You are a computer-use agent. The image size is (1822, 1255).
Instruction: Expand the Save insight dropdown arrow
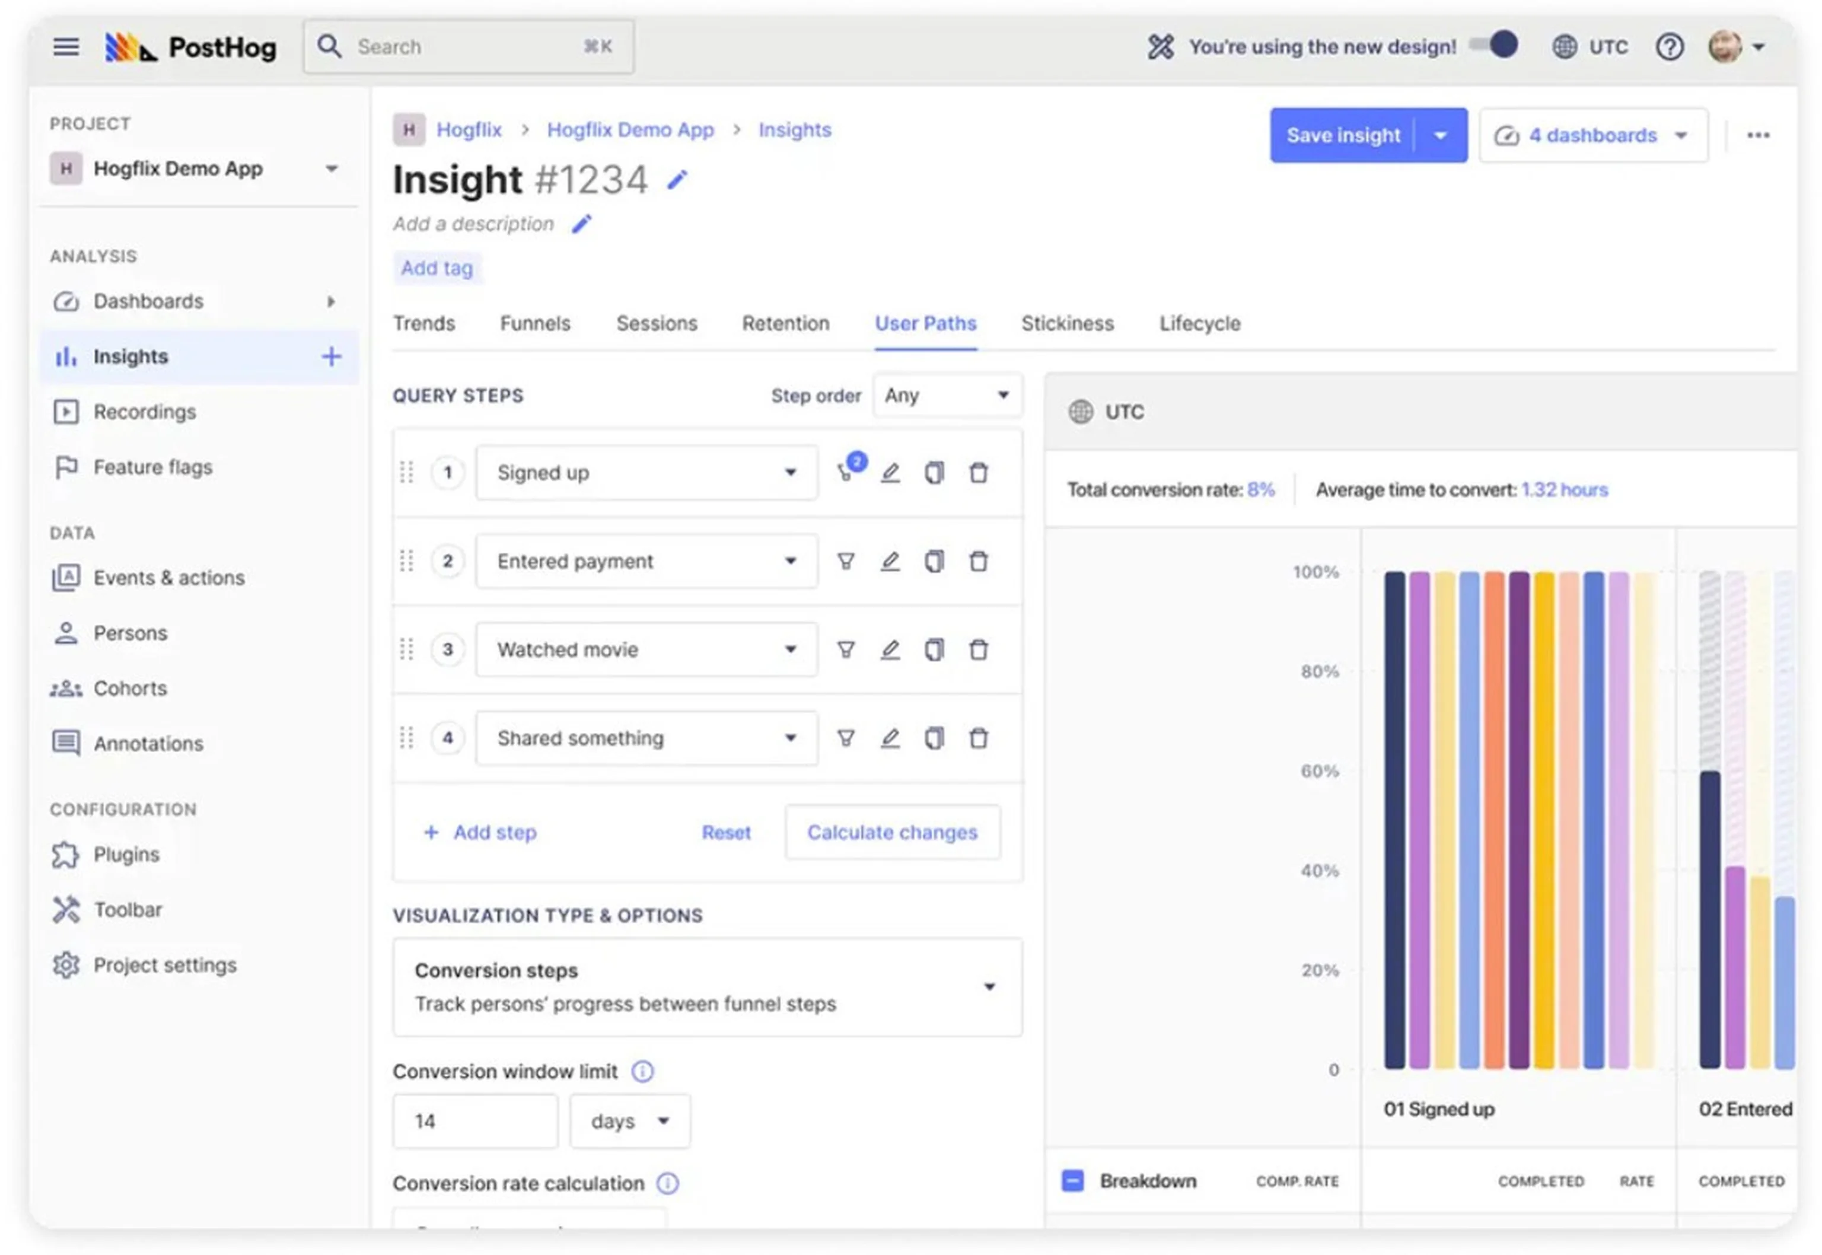pyautogui.click(x=1441, y=135)
